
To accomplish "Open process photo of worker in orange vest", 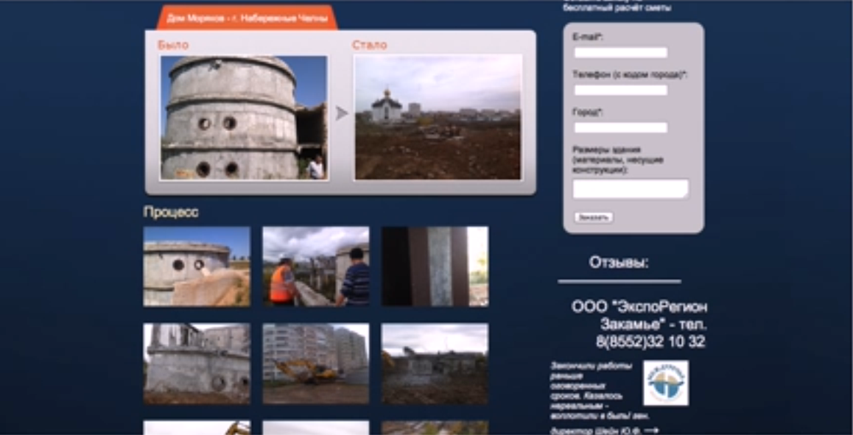I will tap(316, 266).
